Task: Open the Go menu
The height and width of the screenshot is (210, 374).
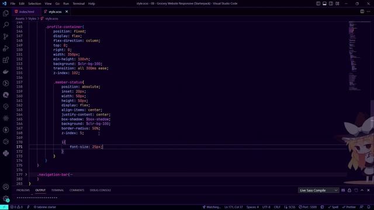Action: (57, 3)
